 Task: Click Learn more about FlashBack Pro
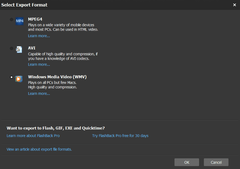33,136
